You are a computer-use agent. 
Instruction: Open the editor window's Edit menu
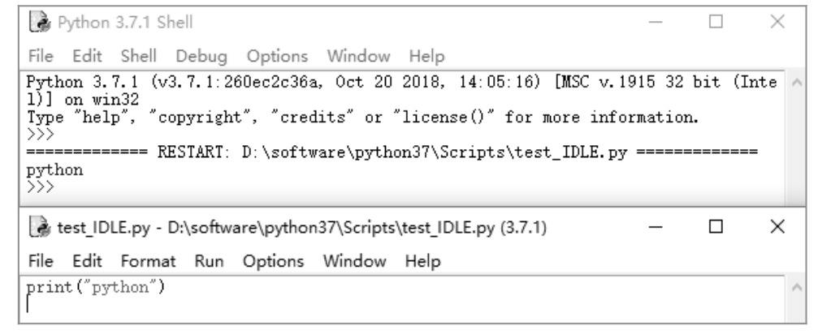(87, 261)
